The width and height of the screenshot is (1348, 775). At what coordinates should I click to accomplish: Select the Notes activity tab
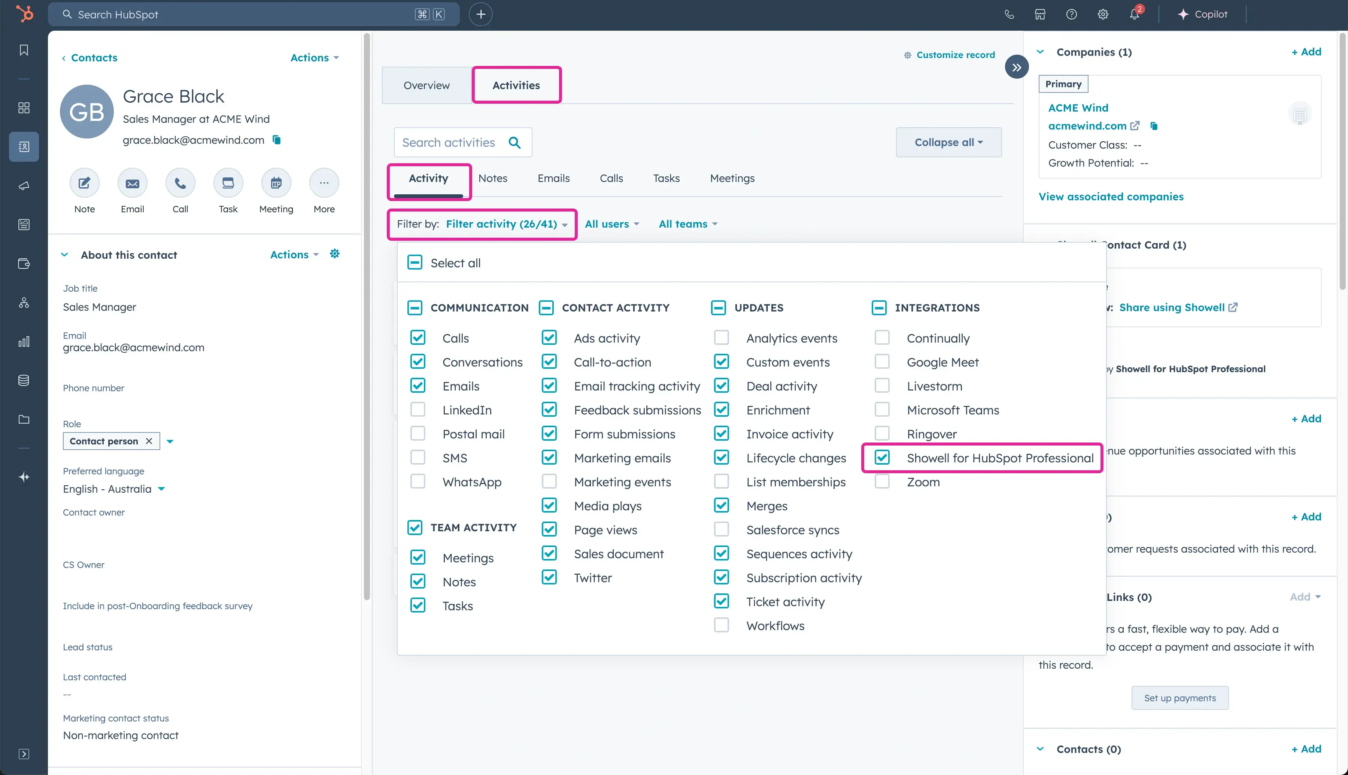493,178
